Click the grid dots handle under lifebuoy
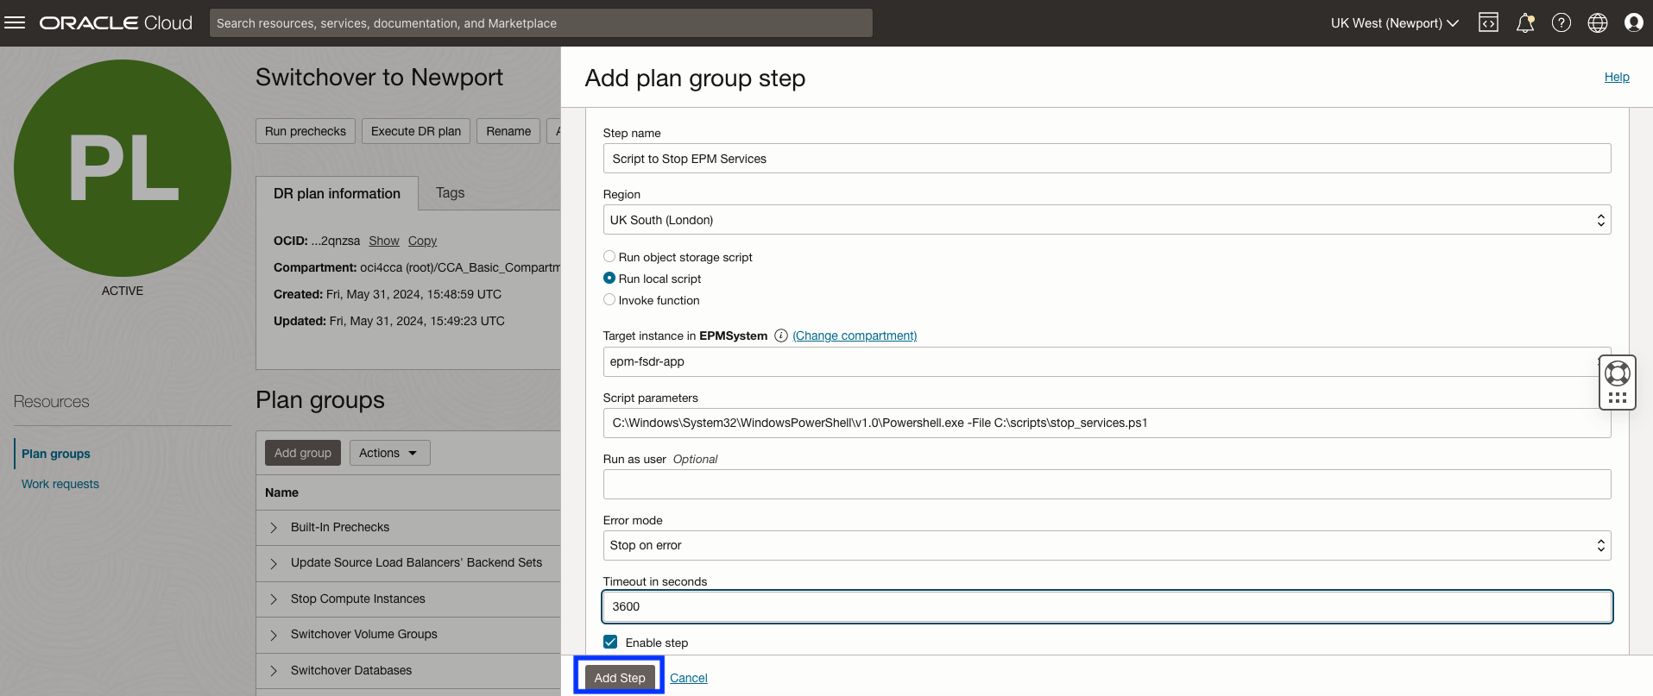The width and height of the screenshot is (1653, 696). [1618, 398]
